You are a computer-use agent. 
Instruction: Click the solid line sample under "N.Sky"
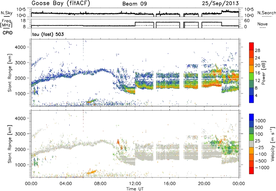7,16
